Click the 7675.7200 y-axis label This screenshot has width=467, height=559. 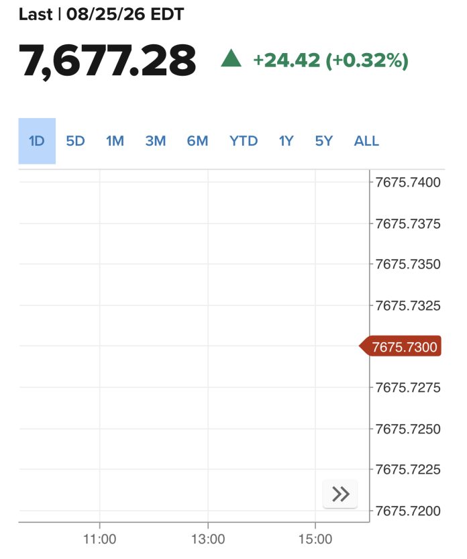(x=408, y=511)
